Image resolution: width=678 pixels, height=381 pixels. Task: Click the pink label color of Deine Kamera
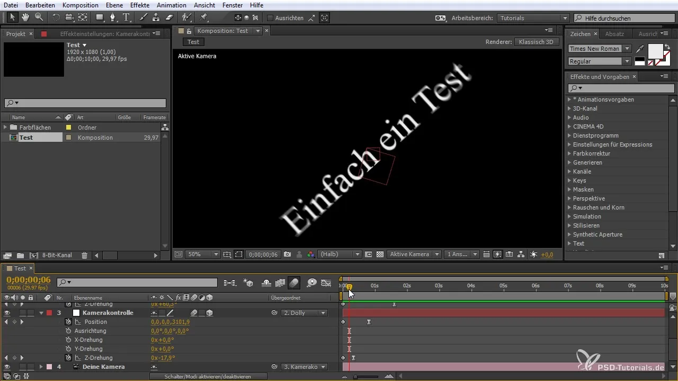pyautogui.click(x=49, y=367)
